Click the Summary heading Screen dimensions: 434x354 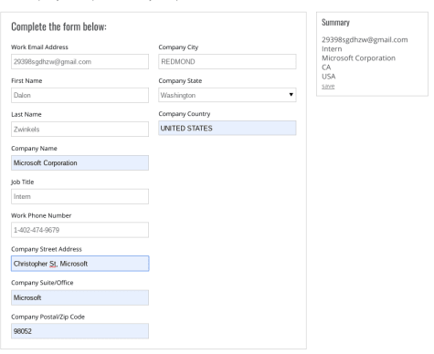pyautogui.click(x=335, y=23)
